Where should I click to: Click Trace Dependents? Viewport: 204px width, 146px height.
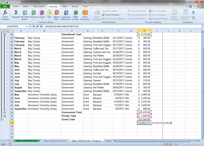138,15
